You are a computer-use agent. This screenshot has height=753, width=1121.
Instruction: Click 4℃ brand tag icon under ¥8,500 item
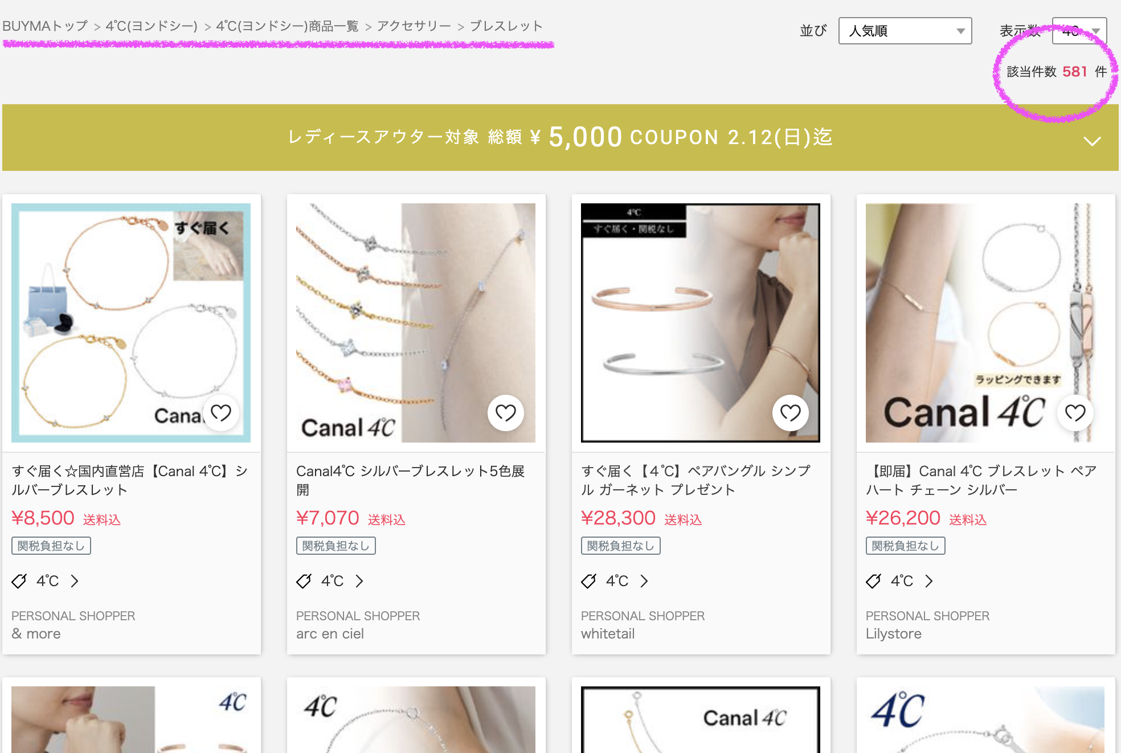coord(19,581)
